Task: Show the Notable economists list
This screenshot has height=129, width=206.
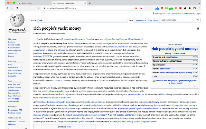Action: point(195,69)
